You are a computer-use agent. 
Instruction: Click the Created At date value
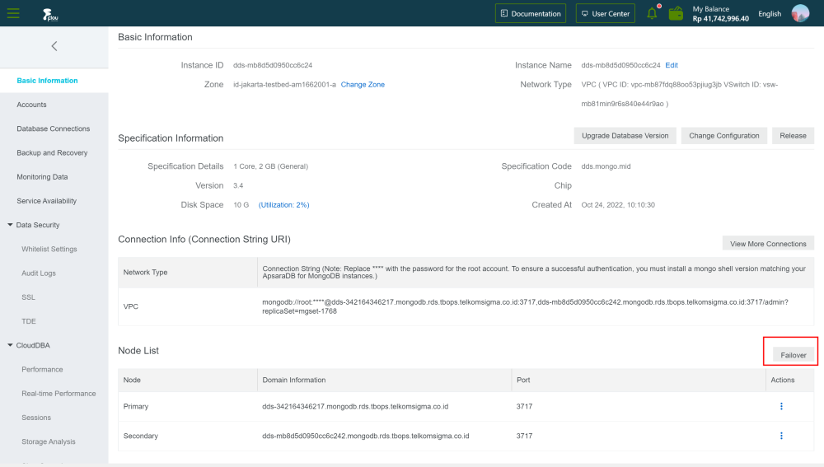pos(618,205)
